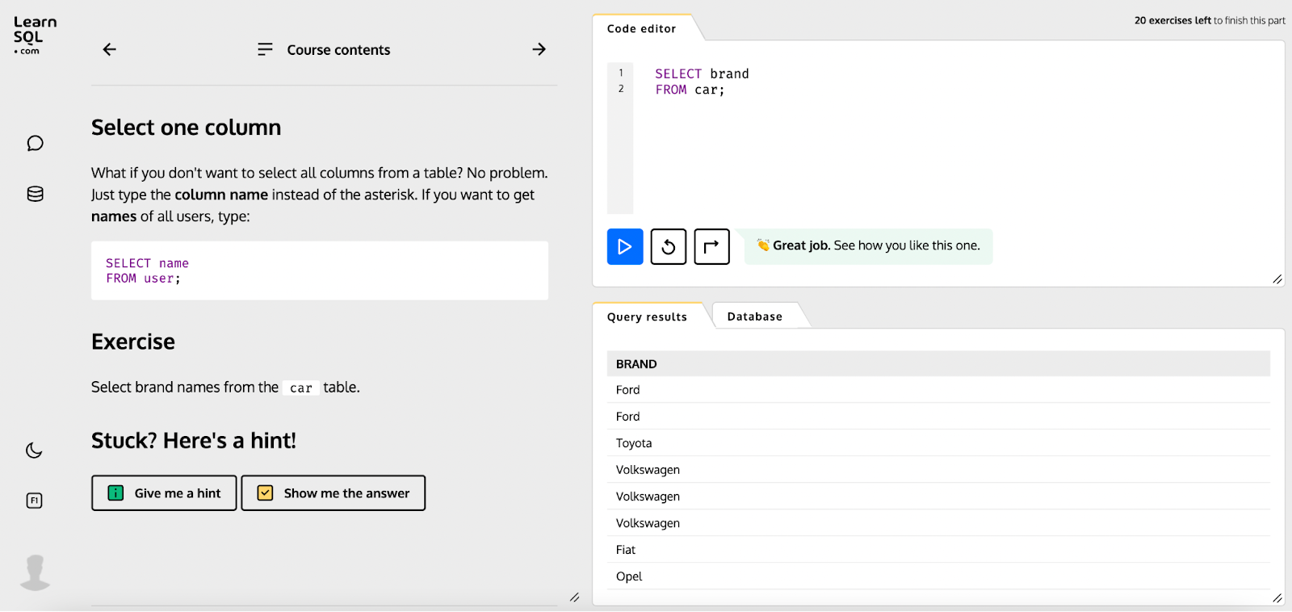Click the 'Stuck? Here's a hint!' heading
1292x612 pixels.
click(194, 441)
